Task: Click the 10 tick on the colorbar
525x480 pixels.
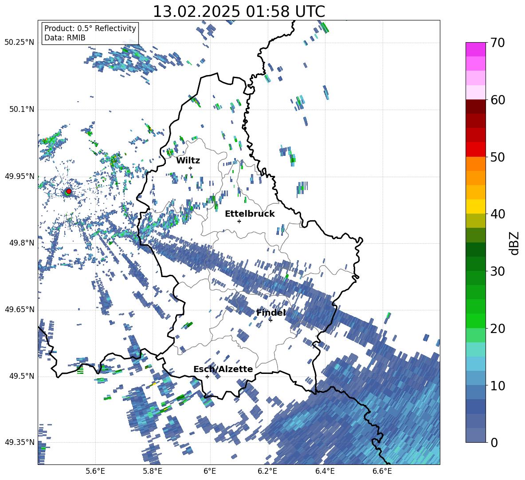Action: (498, 385)
